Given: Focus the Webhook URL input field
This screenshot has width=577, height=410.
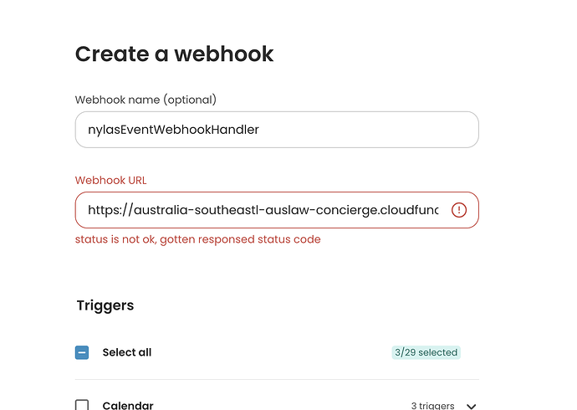Looking at the screenshot, I should (277, 210).
